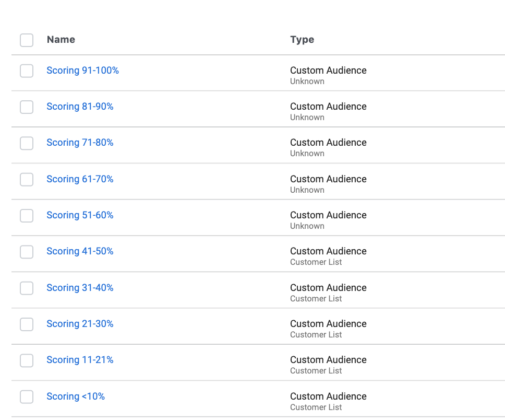Click the Scoring 71-80% audience name
Image resolution: width=505 pixels, height=420 pixels.
pyautogui.click(x=80, y=143)
